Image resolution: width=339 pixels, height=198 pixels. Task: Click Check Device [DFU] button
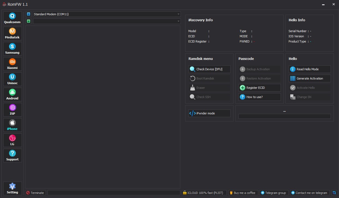(209, 69)
